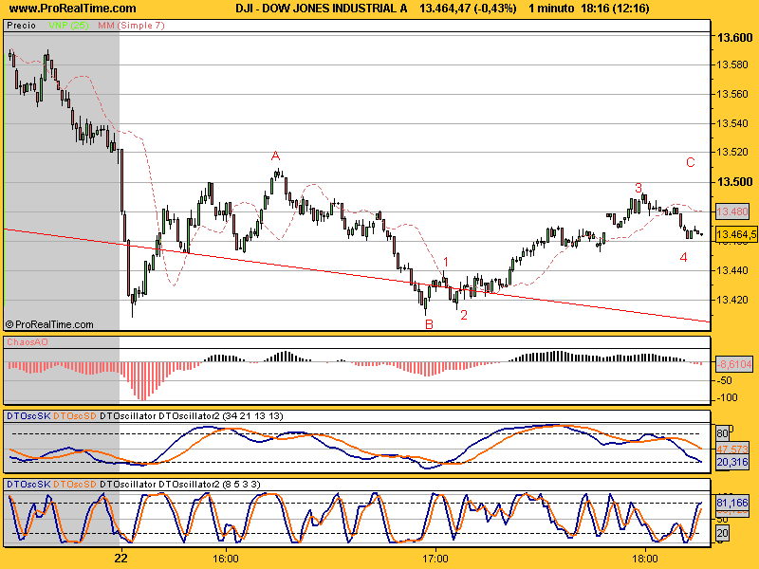Viewport: 759px width, 569px height.
Task: Click the 20,316 oscillator value tag
Action: [731, 463]
